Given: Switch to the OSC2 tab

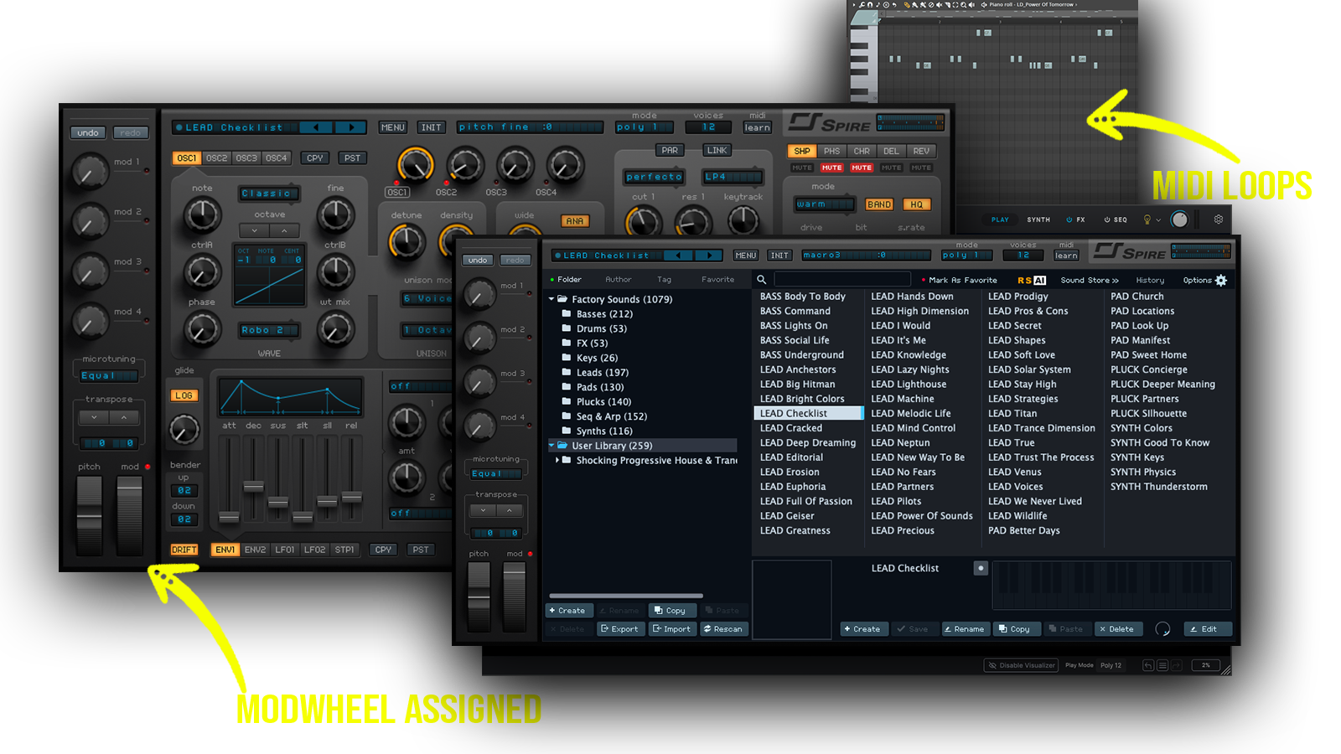Looking at the screenshot, I should pyautogui.click(x=216, y=158).
